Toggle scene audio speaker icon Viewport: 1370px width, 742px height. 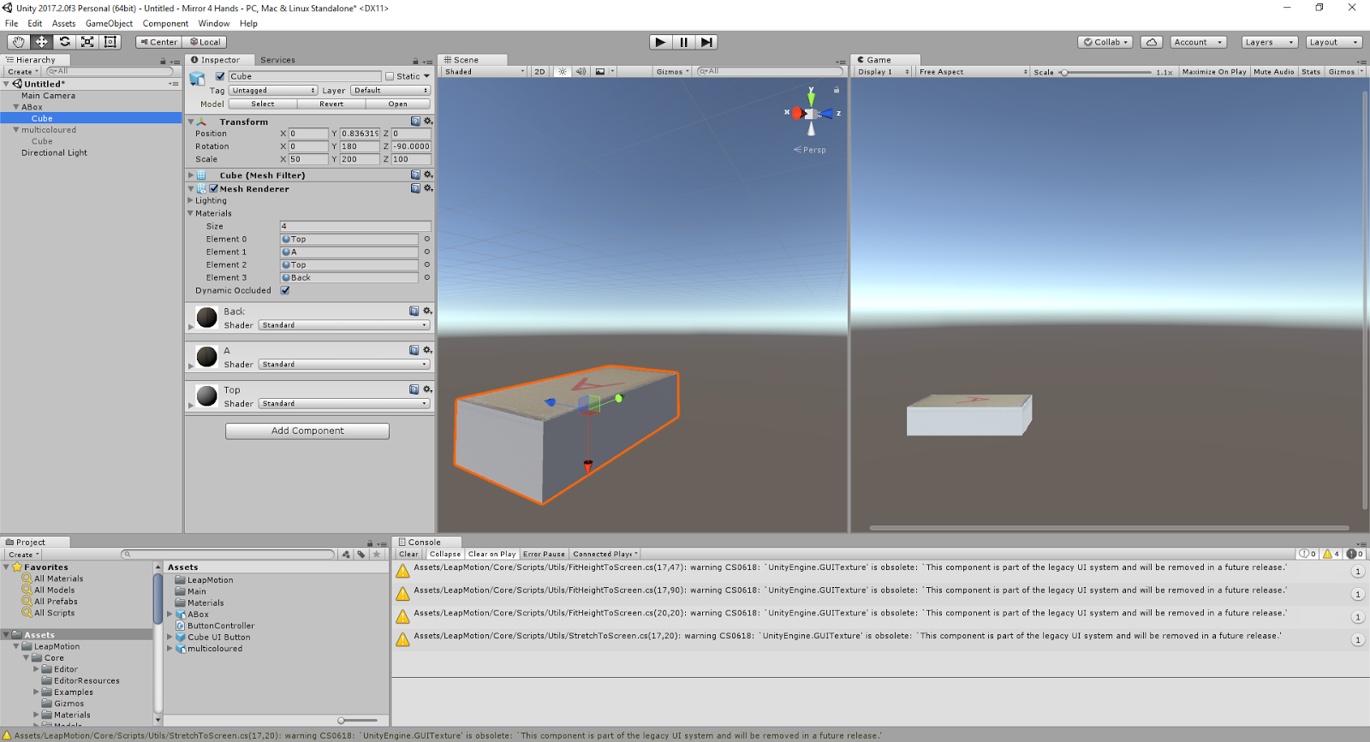pyautogui.click(x=581, y=72)
